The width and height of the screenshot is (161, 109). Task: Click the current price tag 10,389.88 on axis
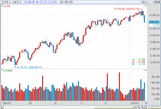pyautogui.click(x=154, y=22)
